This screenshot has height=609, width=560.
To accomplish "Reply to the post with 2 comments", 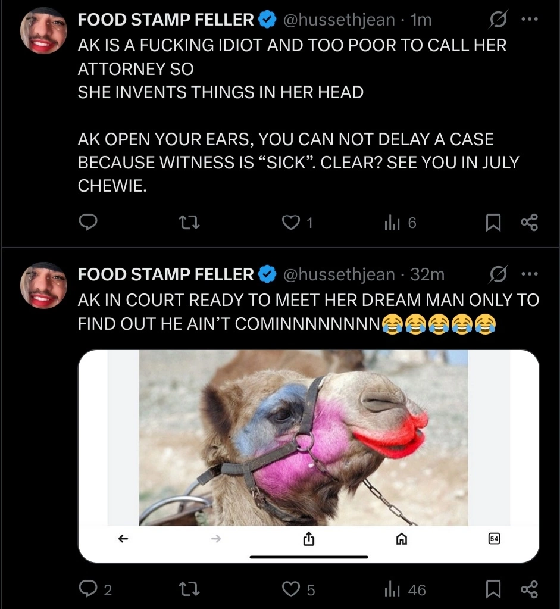I will tap(95, 589).
